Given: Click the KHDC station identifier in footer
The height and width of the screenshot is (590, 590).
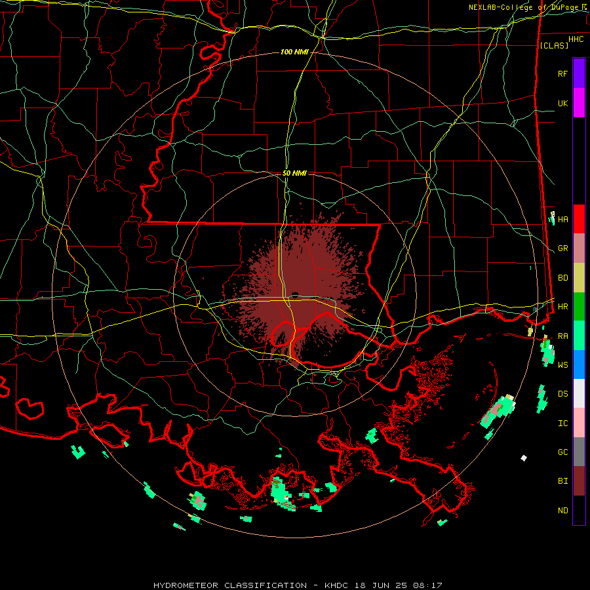Looking at the screenshot, I should click(x=338, y=585).
